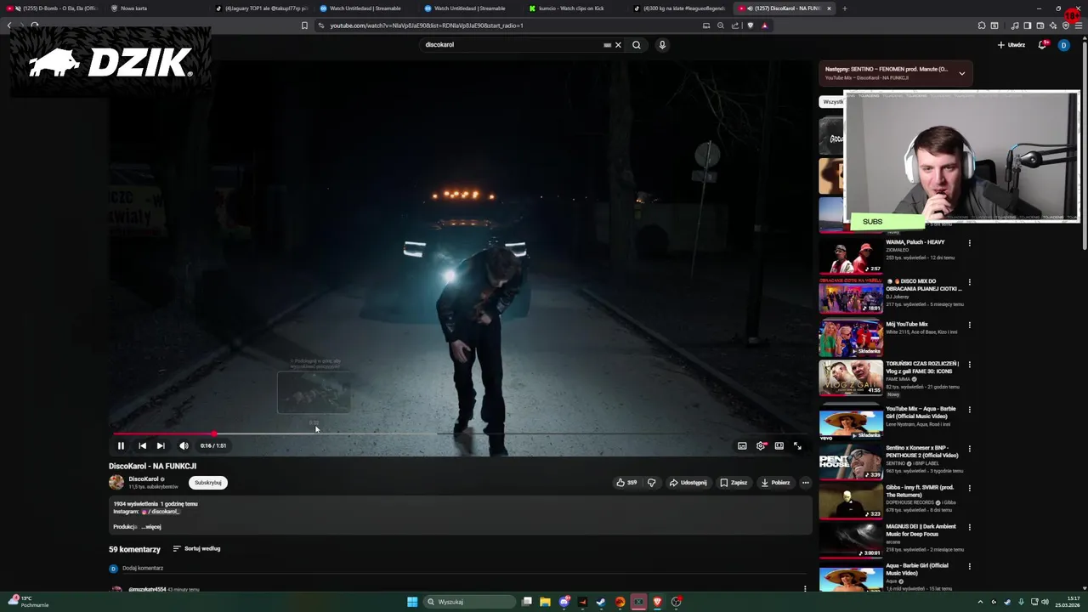1088x612 pixels.
Task: Save the video with Zapisz button
Action: (734, 483)
